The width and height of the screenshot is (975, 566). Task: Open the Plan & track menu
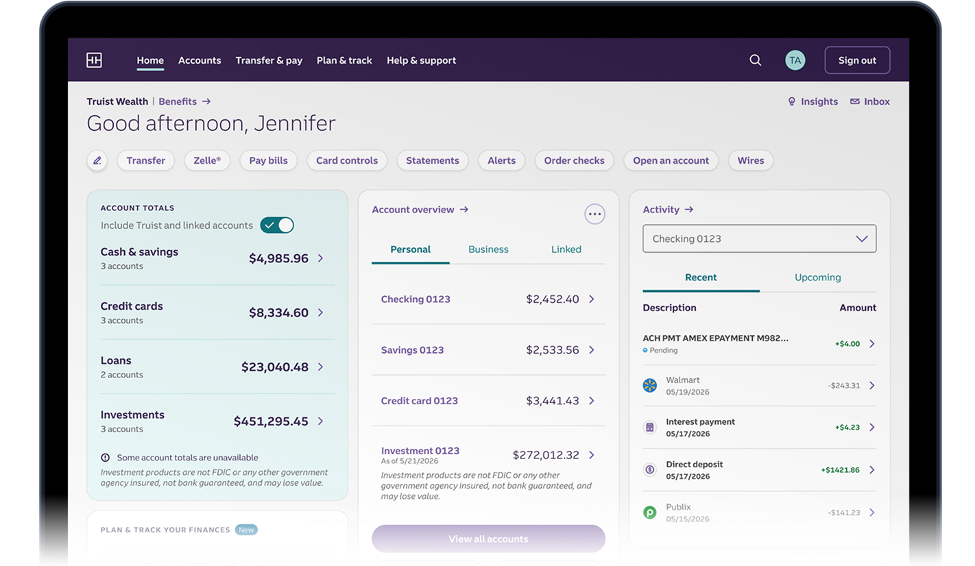pos(344,60)
